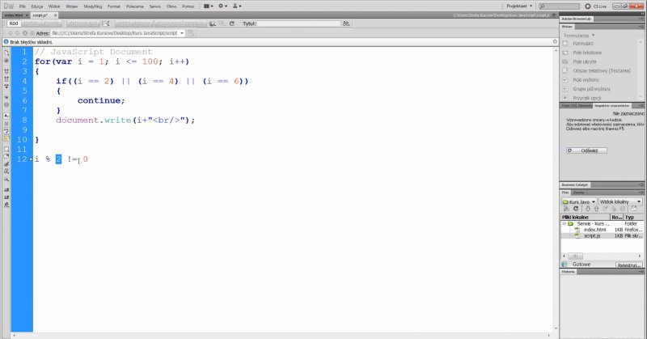Insert a Pole ukryte hidden field
647x339 pixels.
pyautogui.click(x=586, y=61)
